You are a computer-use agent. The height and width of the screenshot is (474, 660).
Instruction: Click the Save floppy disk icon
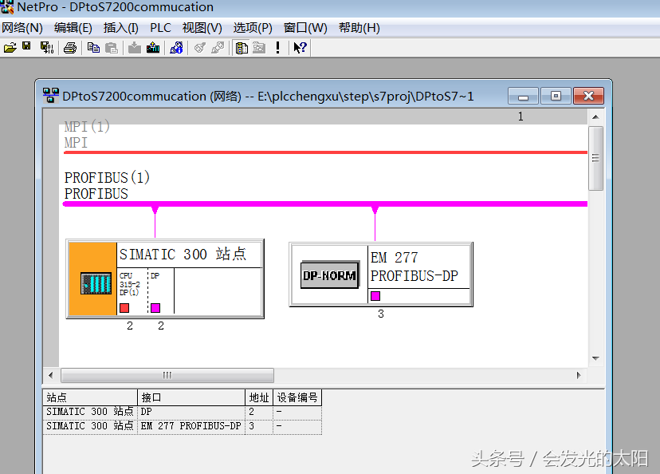coord(27,48)
